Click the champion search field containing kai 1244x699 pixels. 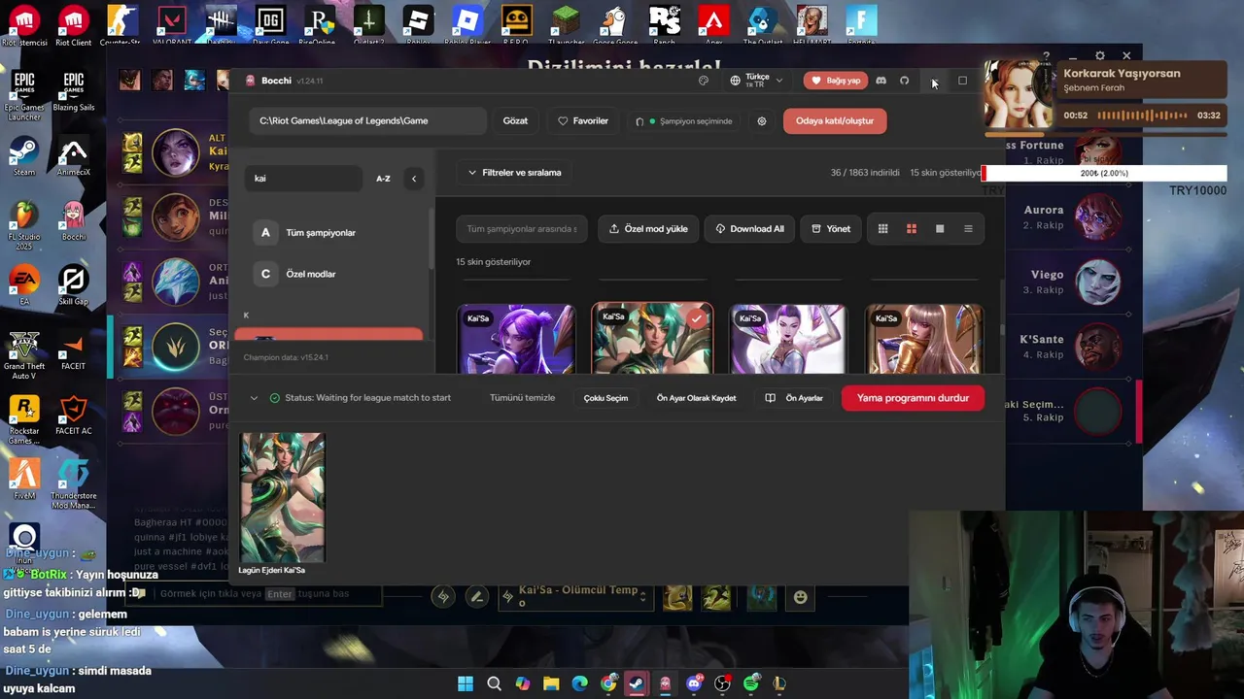301,179
